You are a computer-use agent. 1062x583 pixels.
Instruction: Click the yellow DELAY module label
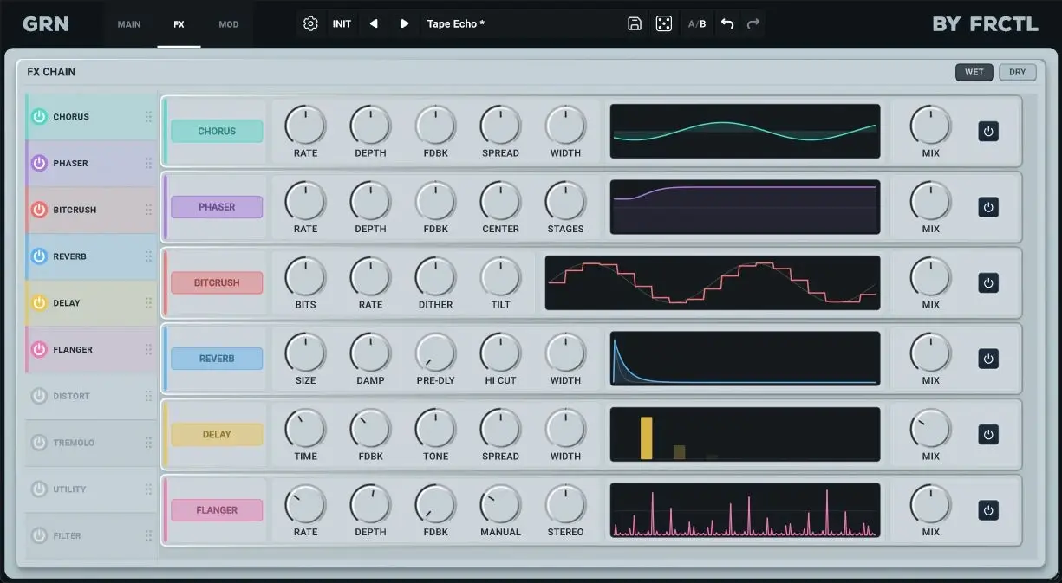click(217, 435)
